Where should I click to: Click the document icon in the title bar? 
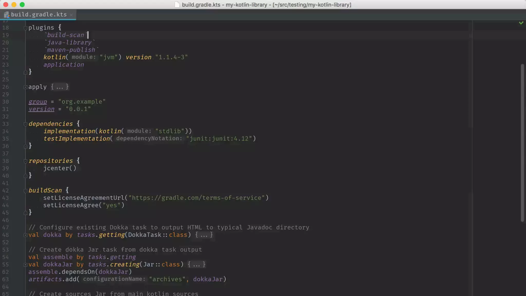[x=177, y=5]
